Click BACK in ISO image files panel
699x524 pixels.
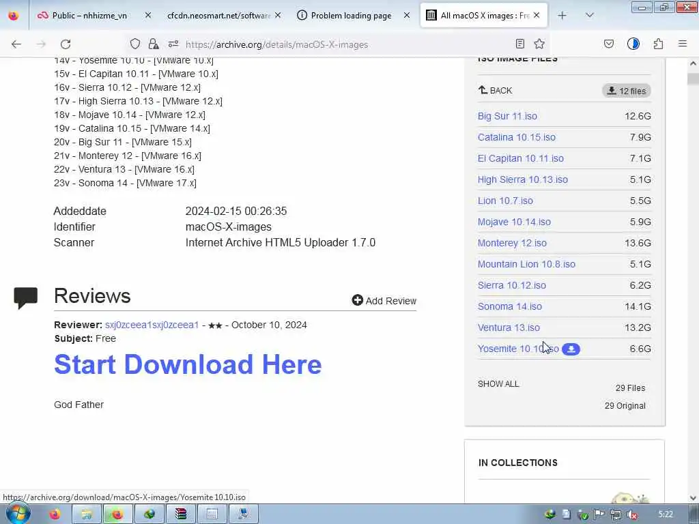click(495, 91)
